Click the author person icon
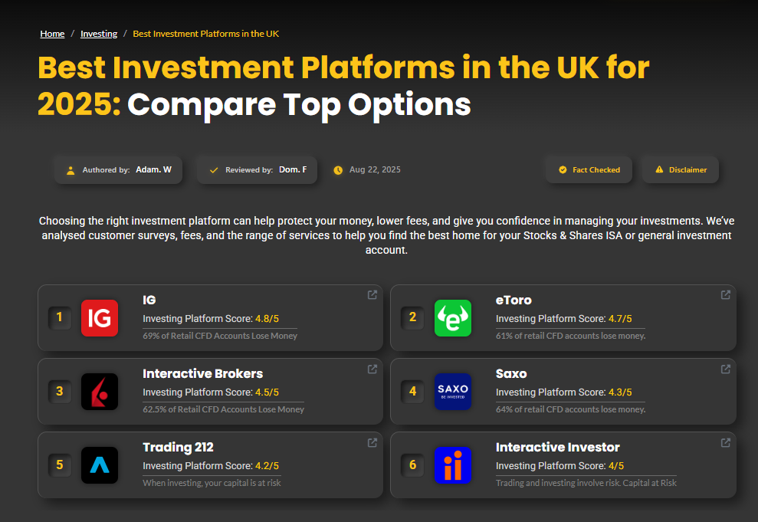The width and height of the screenshot is (758, 522). [x=71, y=169]
